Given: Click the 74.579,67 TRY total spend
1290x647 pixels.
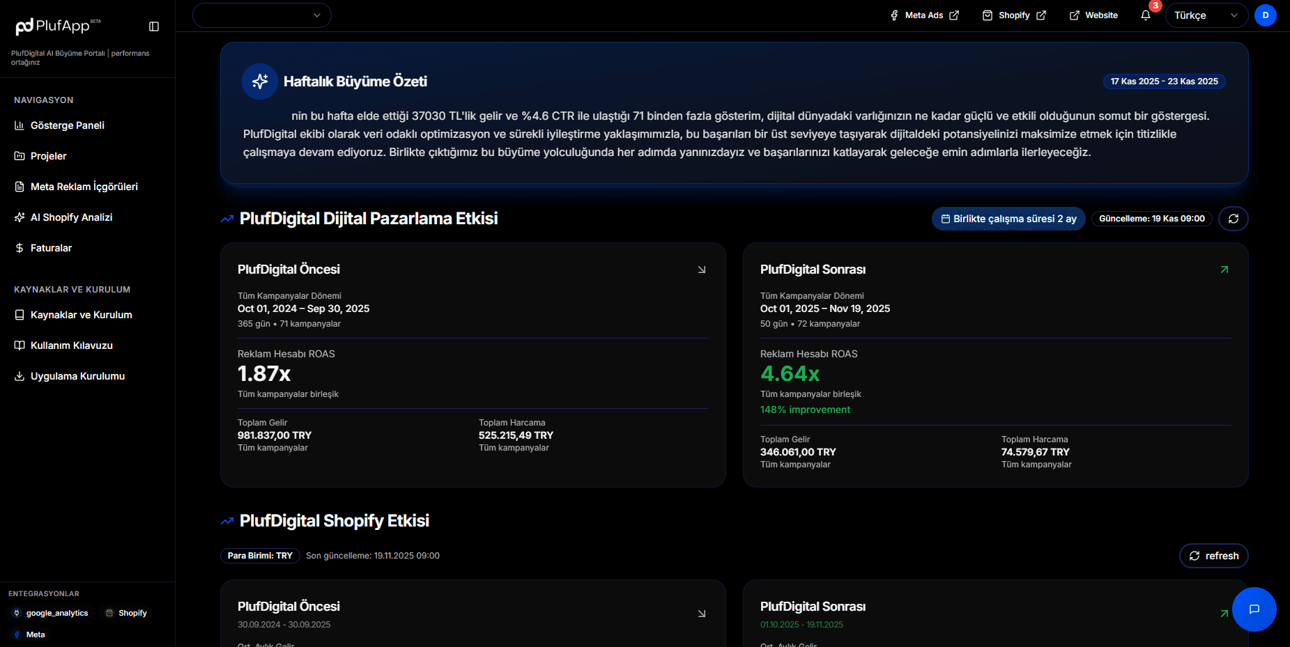Looking at the screenshot, I should (x=1036, y=452).
